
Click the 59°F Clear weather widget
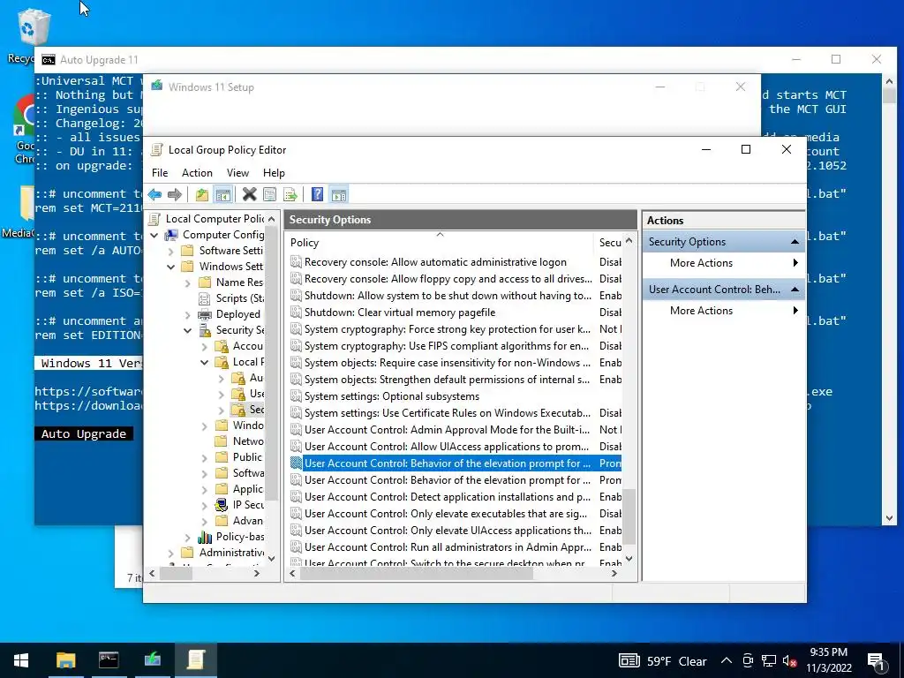coord(662,661)
